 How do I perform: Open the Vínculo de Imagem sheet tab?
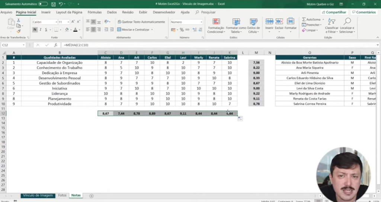pos(38,195)
